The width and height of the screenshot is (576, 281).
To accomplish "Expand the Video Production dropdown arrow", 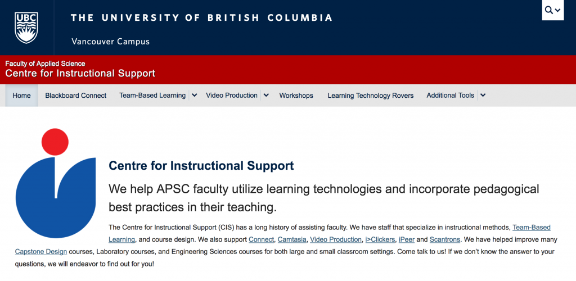I will click(266, 96).
